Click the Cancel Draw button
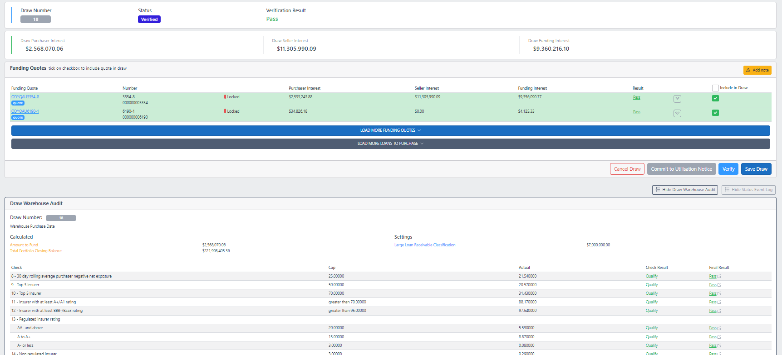This screenshot has width=782, height=355. [627, 169]
